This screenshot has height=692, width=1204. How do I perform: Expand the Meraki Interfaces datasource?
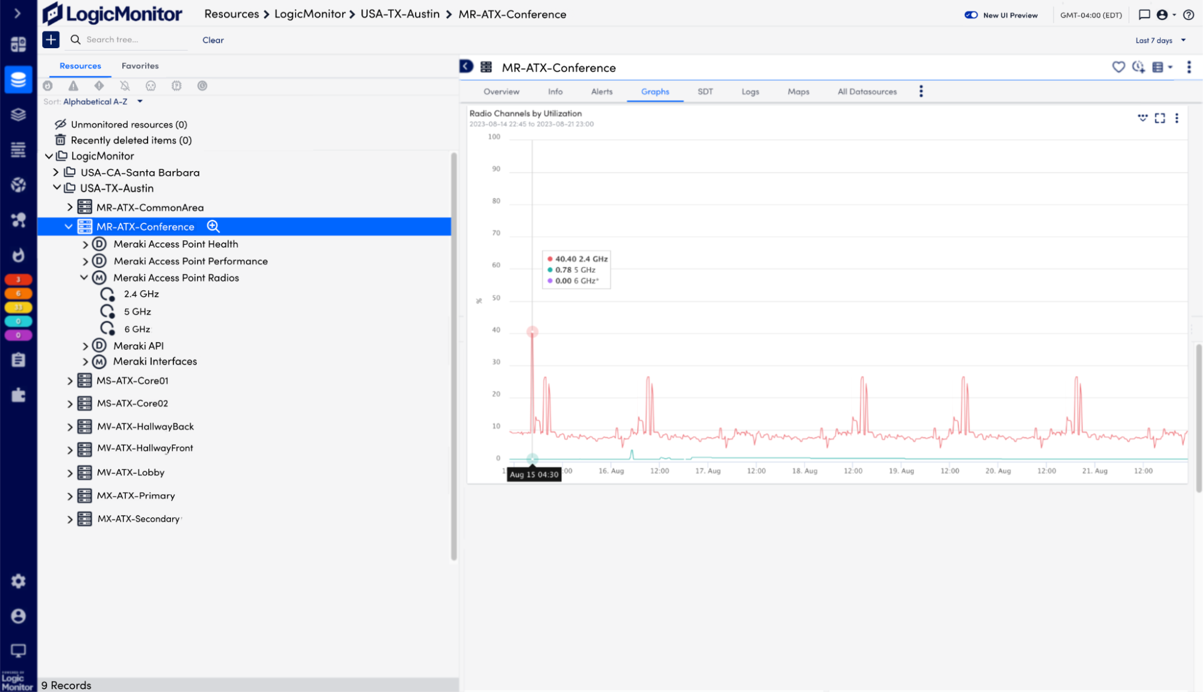pyautogui.click(x=85, y=361)
